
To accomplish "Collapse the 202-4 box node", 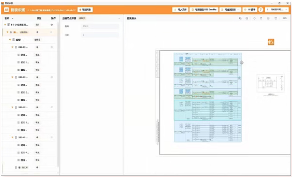I will (12, 137).
